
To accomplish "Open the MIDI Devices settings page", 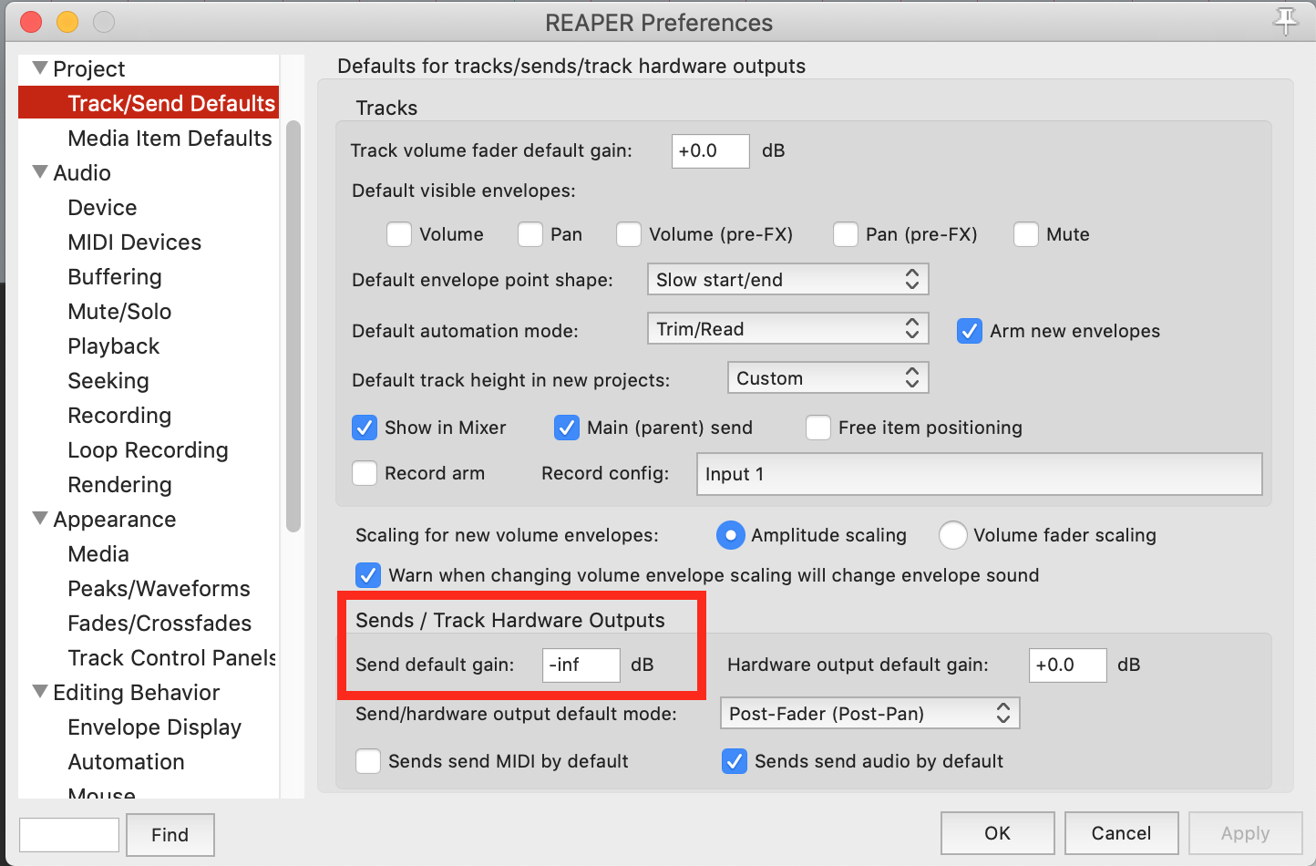I will [x=134, y=242].
